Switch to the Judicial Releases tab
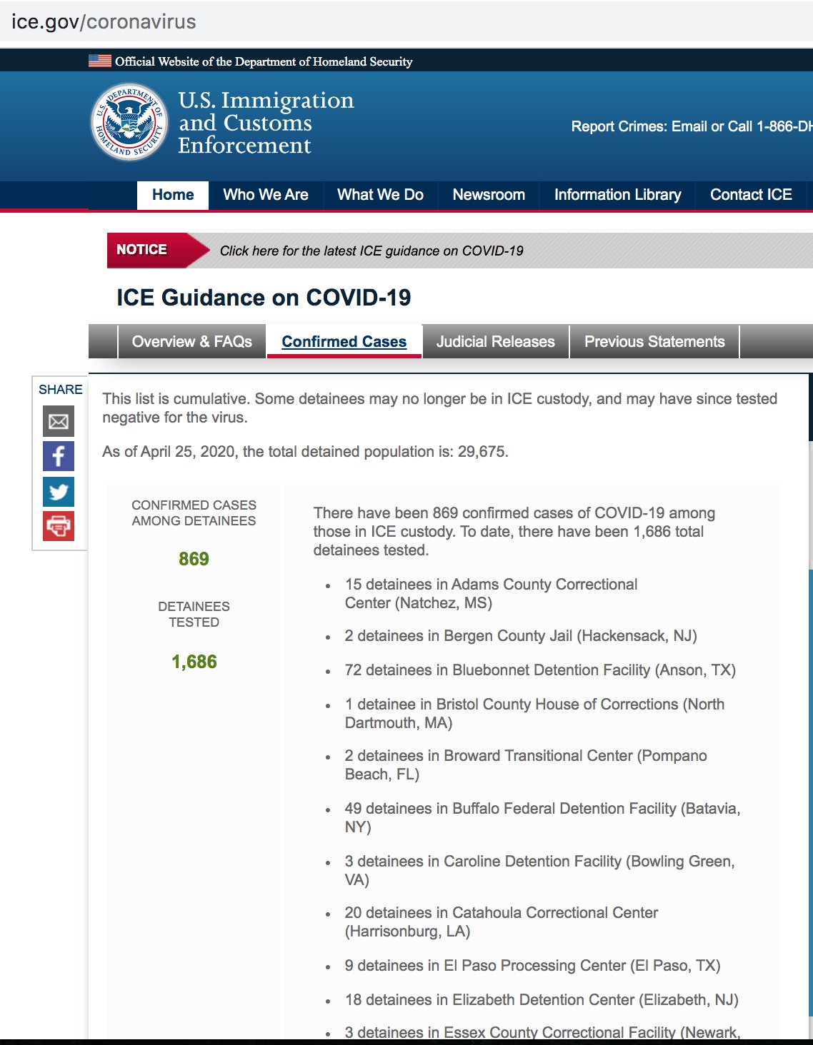This screenshot has width=813, height=1045. [x=496, y=342]
